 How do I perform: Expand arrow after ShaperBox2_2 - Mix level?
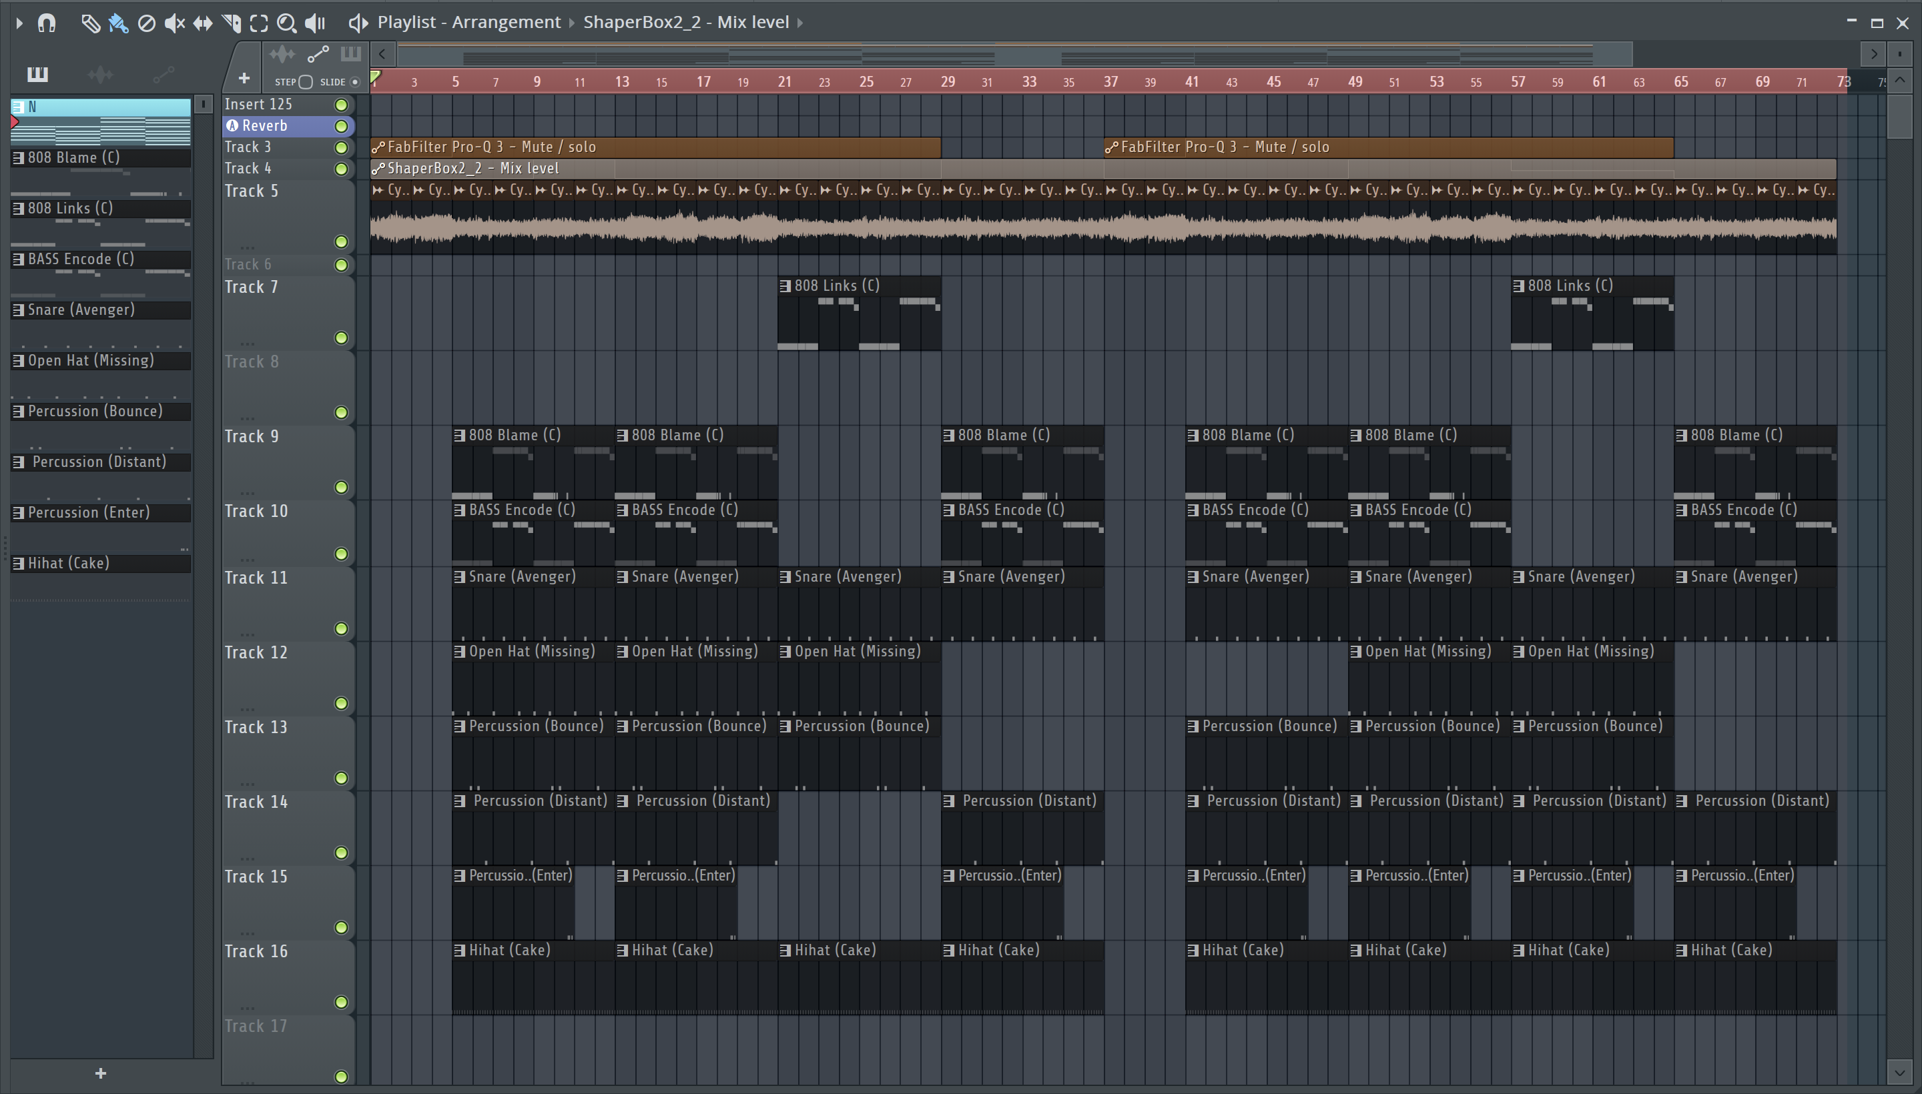tap(799, 23)
